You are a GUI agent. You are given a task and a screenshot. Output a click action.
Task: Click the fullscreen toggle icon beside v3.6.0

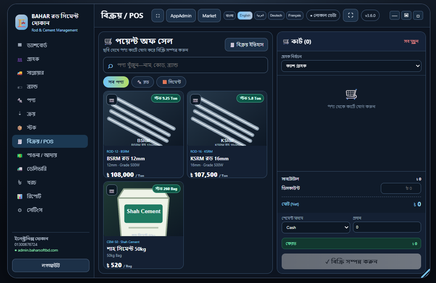coord(351,15)
